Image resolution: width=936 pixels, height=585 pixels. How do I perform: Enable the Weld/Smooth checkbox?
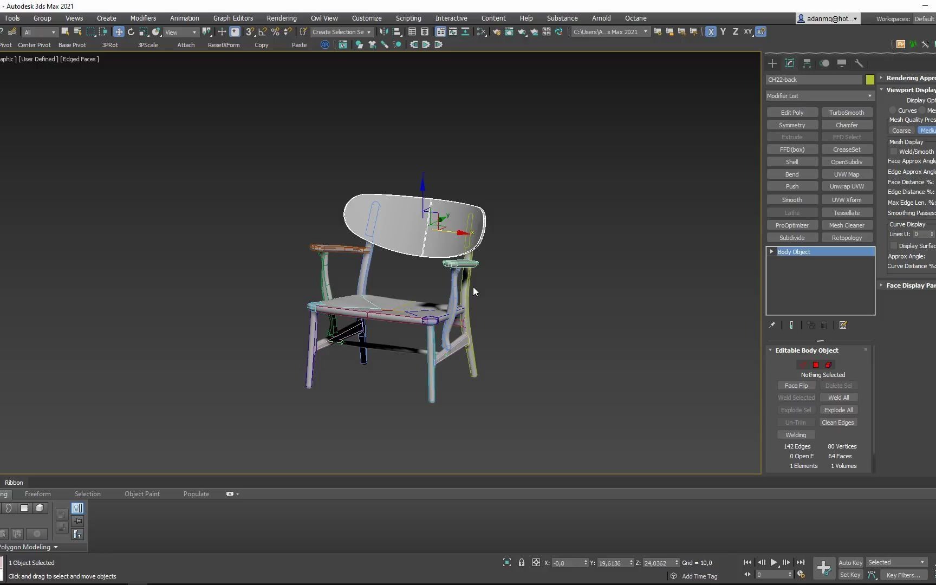point(894,152)
